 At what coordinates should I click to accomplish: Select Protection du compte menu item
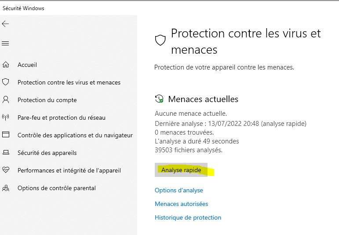(47, 100)
